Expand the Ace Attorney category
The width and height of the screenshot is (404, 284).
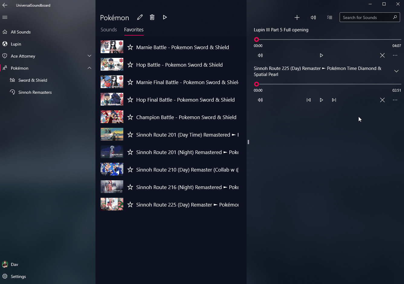(x=89, y=56)
